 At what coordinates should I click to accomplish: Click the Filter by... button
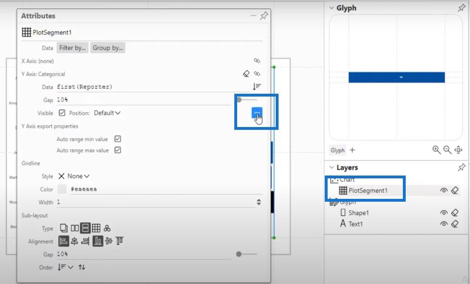pyautogui.click(x=72, y=48)
